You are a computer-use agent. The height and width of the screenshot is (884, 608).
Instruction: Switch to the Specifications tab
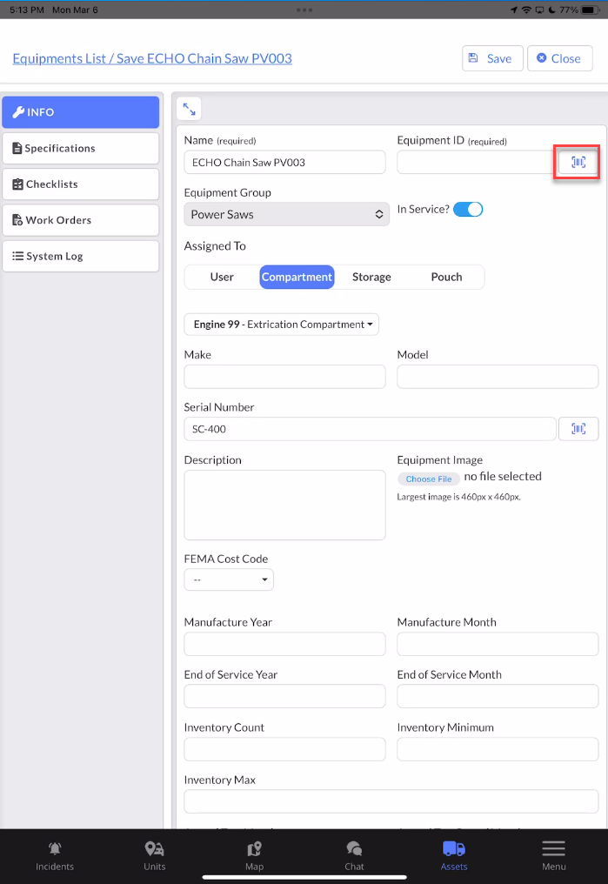click(80, 149)
